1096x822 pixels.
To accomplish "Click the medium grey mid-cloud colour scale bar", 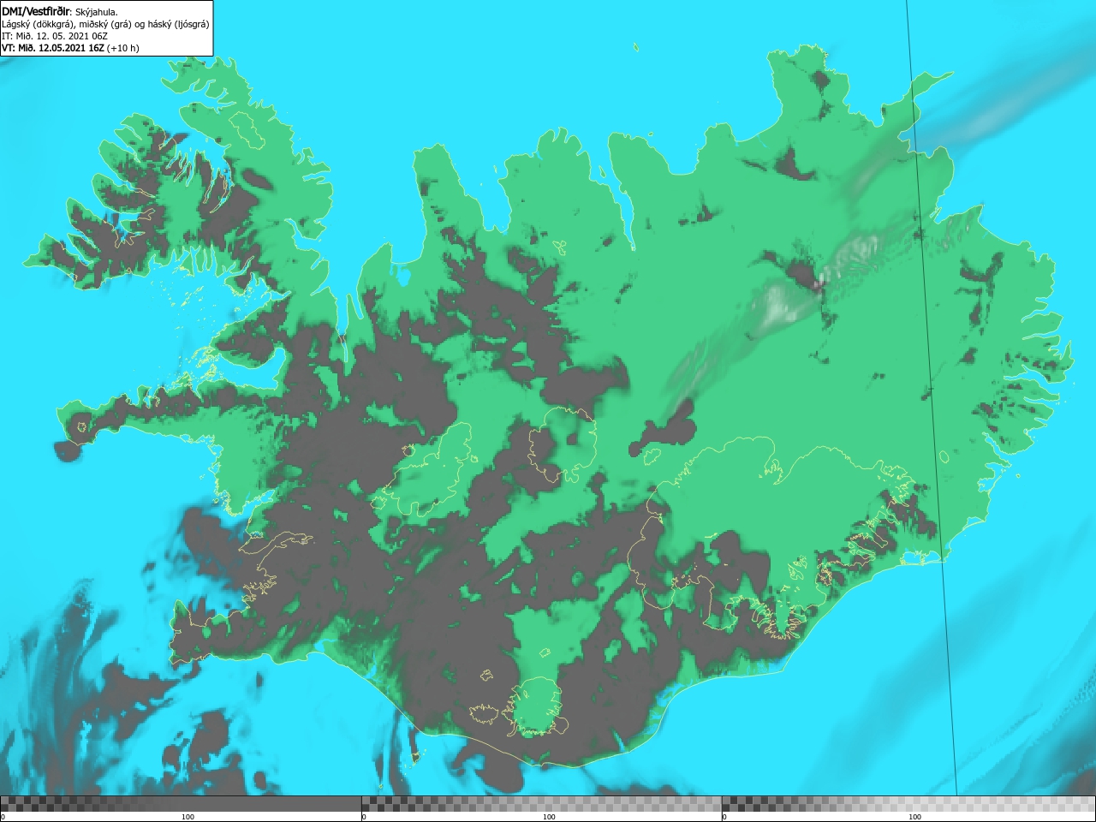I will tap(542, 804).
